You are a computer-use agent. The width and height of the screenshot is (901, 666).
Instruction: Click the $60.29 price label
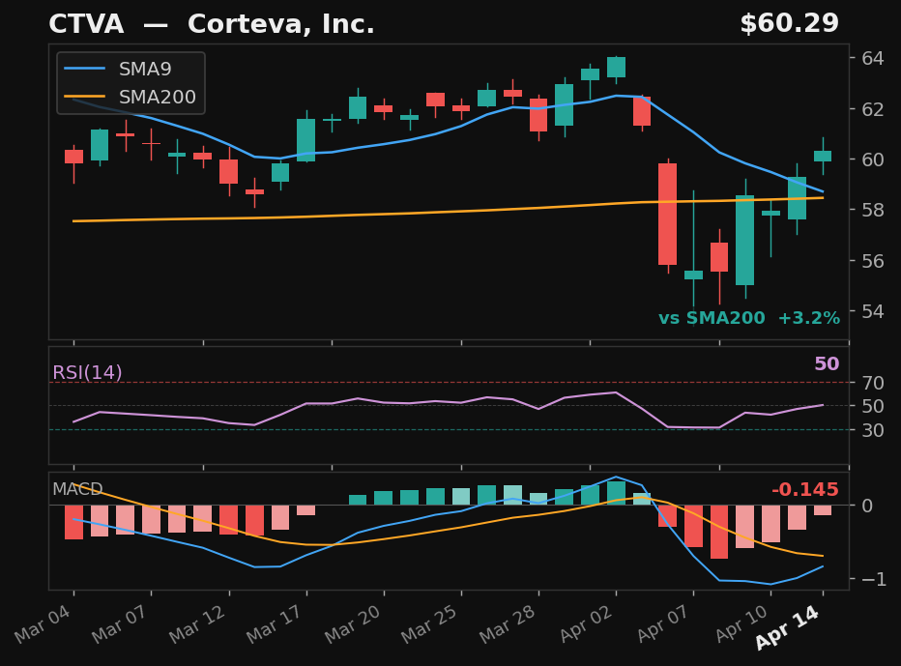point(790,23)
